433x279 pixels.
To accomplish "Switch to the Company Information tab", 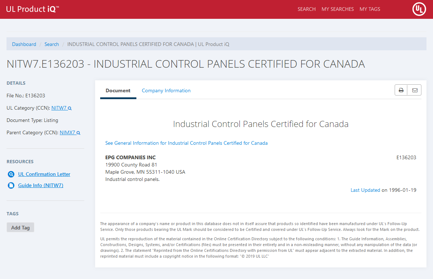I will click(x=166, y=90).
